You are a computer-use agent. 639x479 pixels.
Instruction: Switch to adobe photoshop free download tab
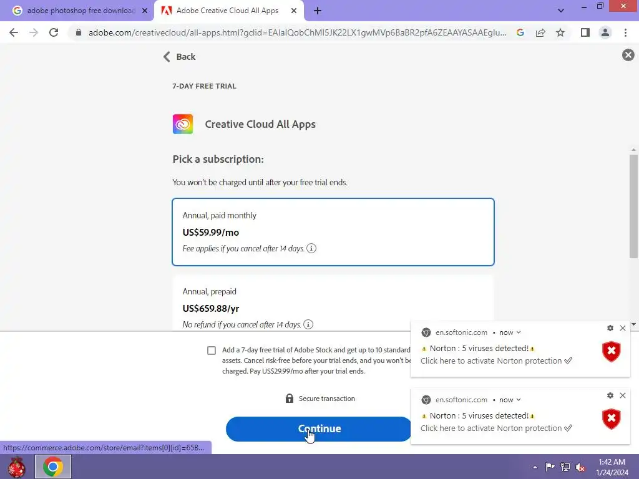point(80,11)
